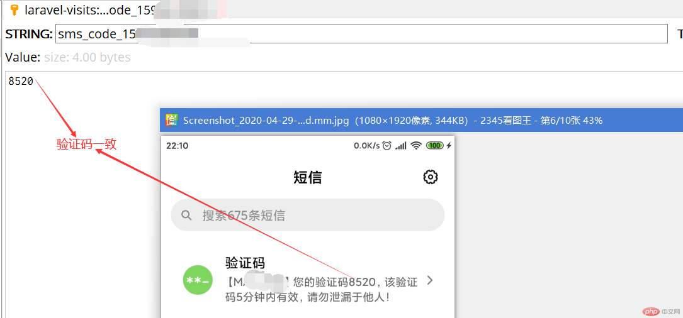The image size is (683, 318).
Task: Tap the green avatar of the 验证码 message
Action: coord(198,280)
